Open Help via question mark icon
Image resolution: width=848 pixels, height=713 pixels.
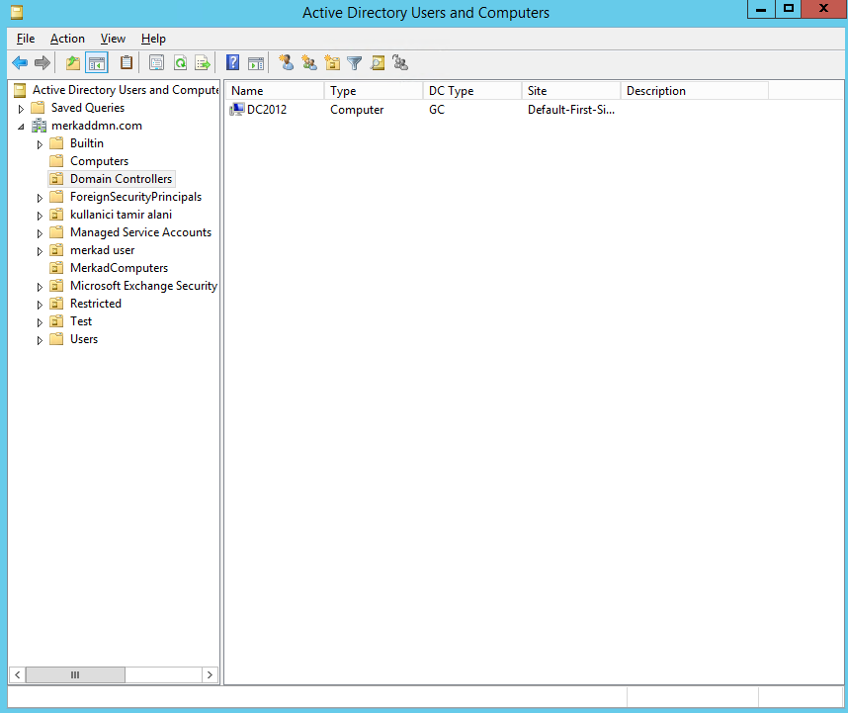232,62
